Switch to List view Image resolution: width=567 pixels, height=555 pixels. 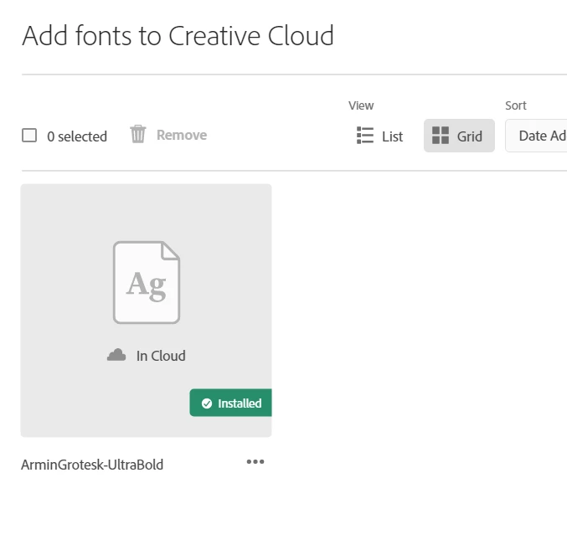tap(379, 136)
